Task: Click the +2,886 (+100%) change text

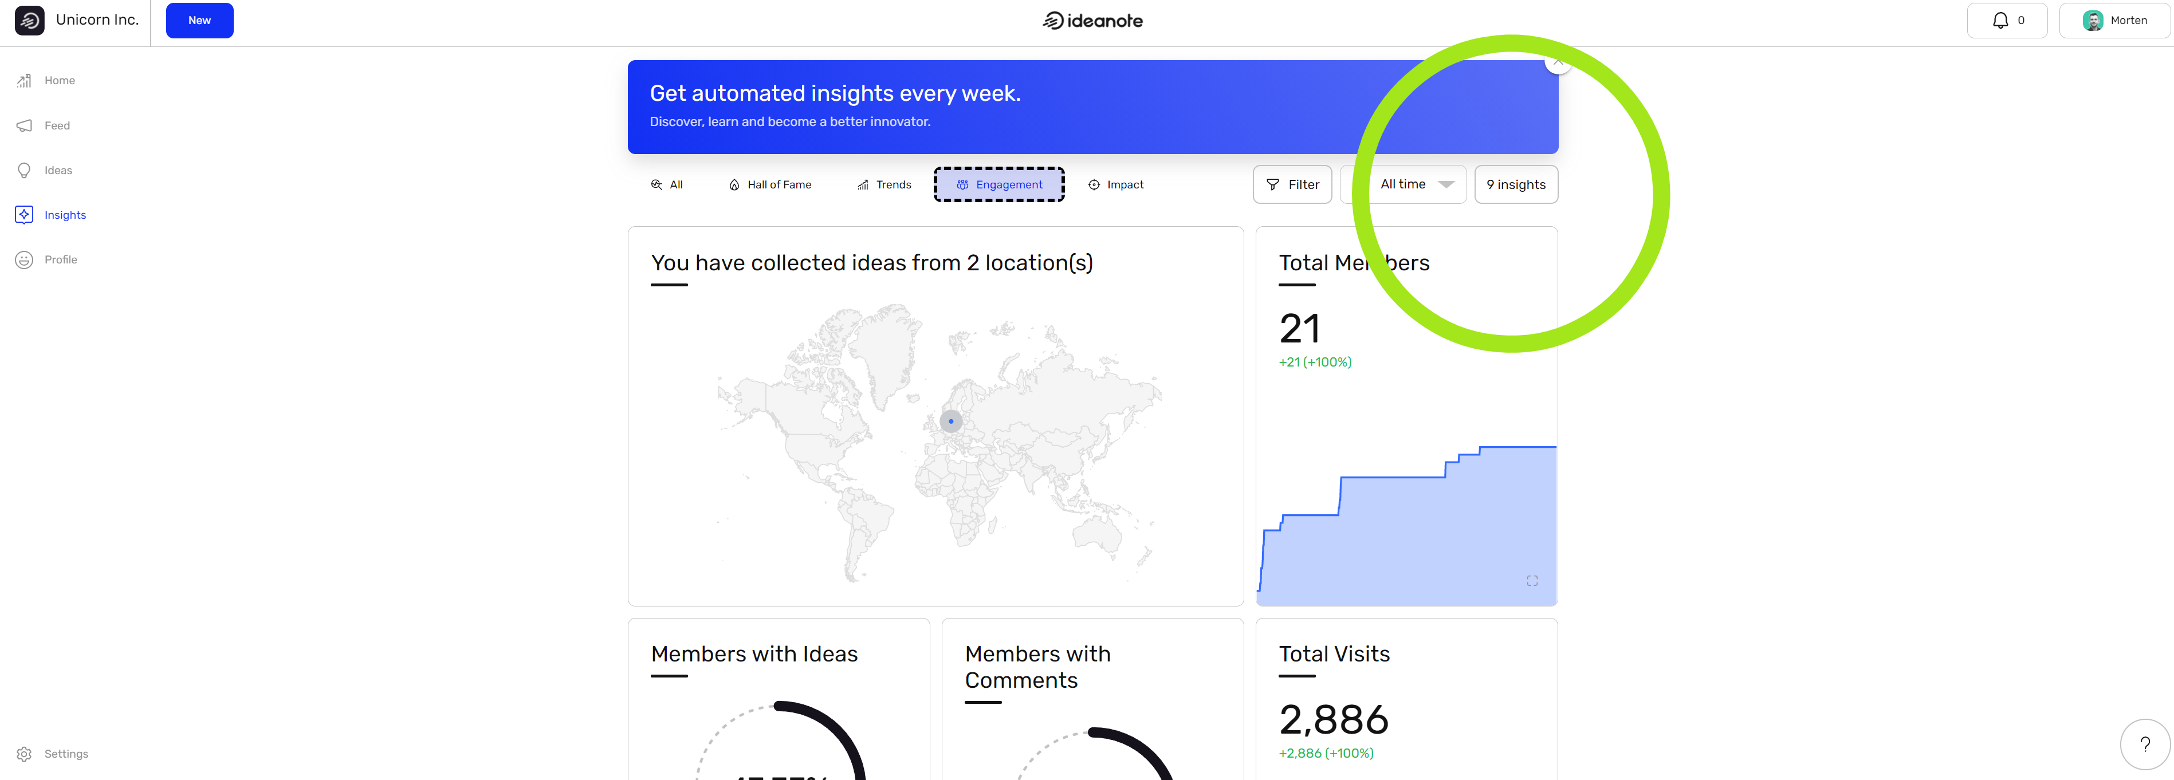Action: click(x=1326, y=754)
